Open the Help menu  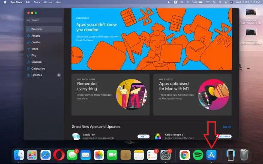tap(59, 2)
